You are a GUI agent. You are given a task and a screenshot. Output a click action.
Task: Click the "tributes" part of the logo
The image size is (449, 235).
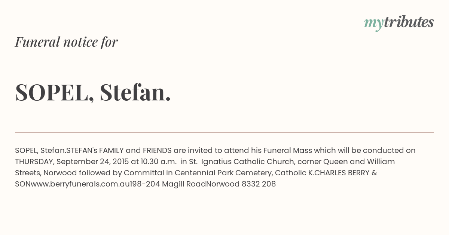409,22
